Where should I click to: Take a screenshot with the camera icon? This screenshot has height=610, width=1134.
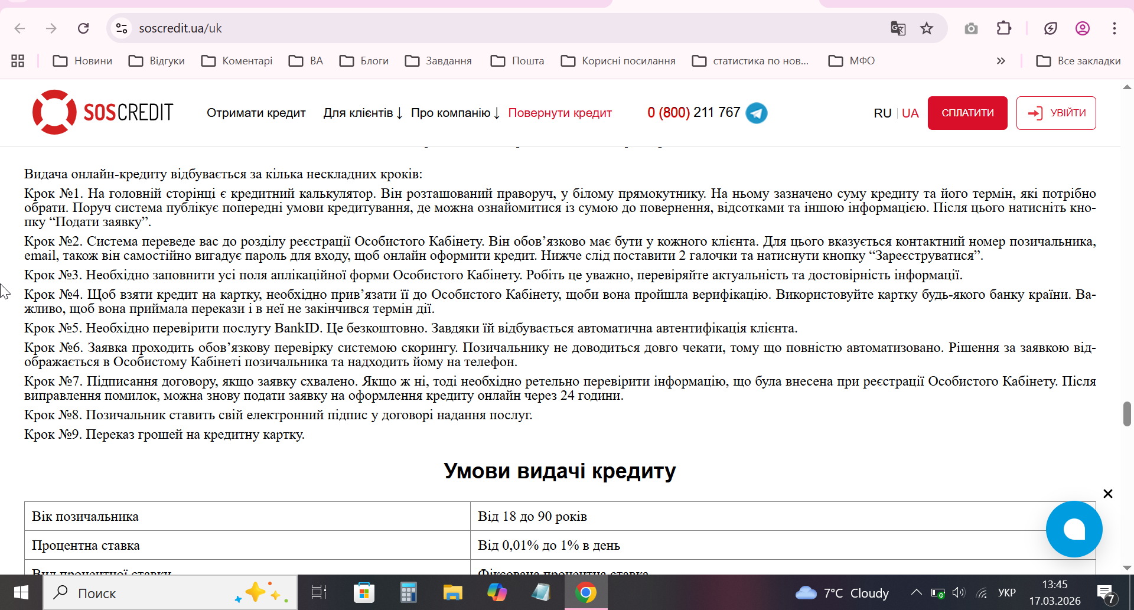click(971, 28)
